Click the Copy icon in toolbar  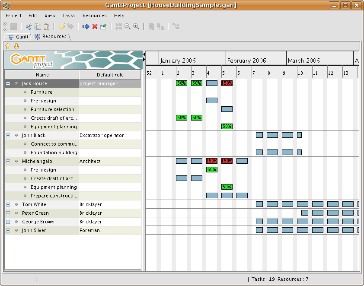[38, 26]
